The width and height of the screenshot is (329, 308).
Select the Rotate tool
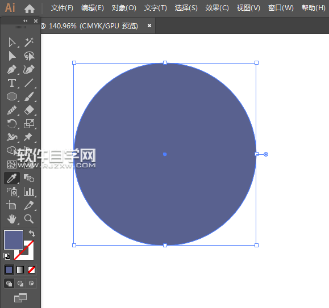pos(12,124)
